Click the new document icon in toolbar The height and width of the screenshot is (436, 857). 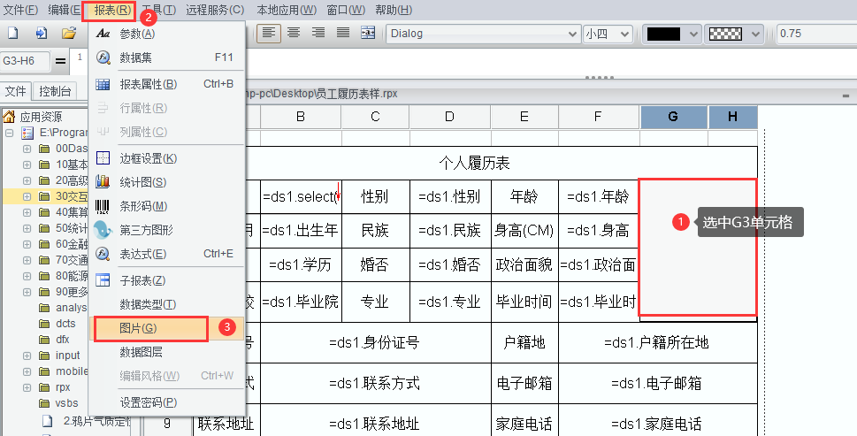pos(13,34)
